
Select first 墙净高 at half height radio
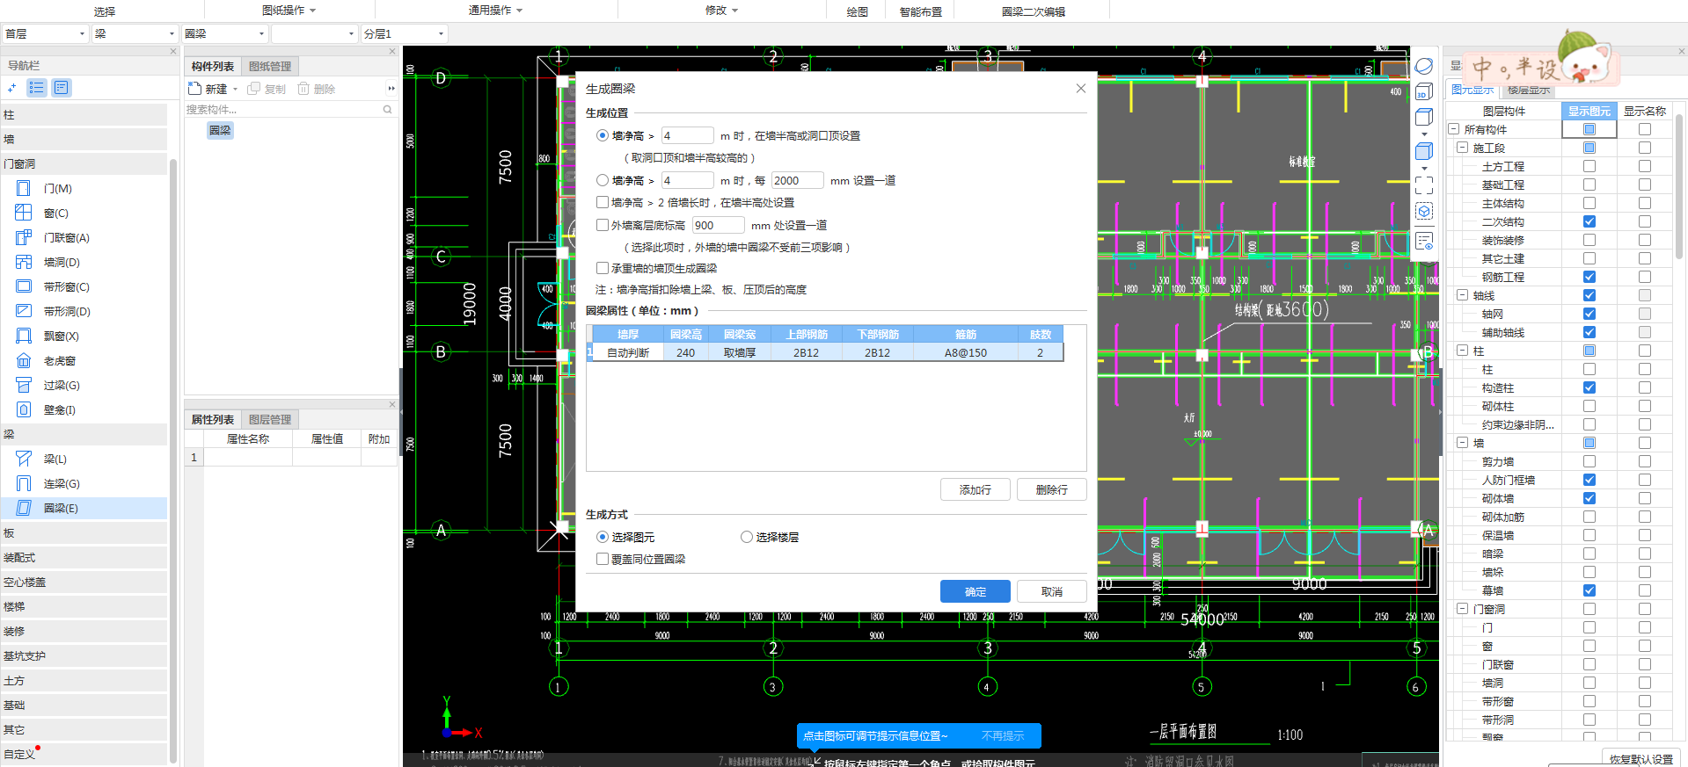[x=603, y=135]
